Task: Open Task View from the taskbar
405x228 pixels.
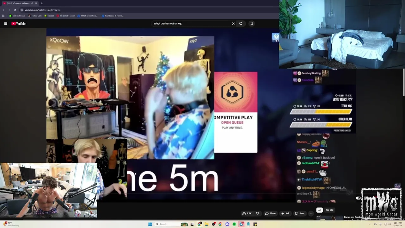Action: [x=192, y=224]
